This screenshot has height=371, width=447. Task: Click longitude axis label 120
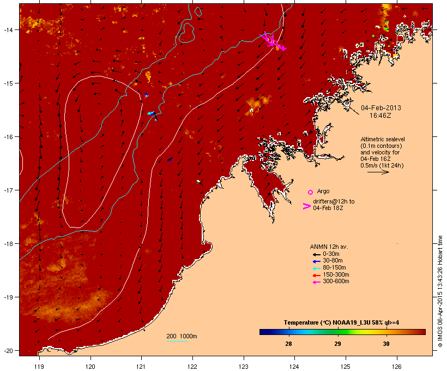click(90, 367)
